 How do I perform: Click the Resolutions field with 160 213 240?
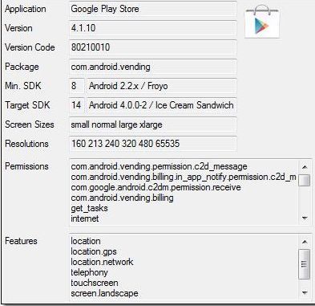click(152, 144)
